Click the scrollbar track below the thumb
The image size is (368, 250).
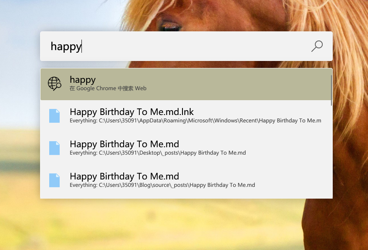331,152
